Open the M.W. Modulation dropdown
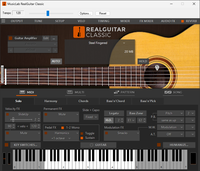The width and height of the screenshot is (200, 171). [171, 127]
